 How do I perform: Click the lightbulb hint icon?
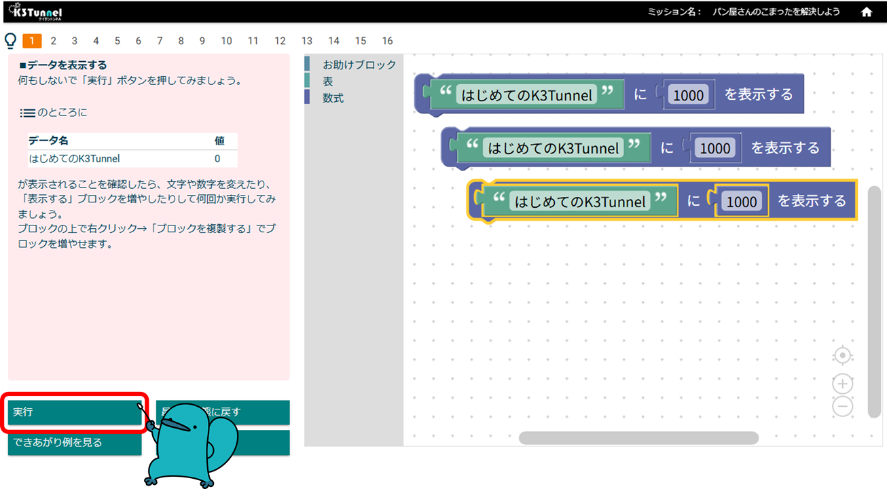[10, 41]
